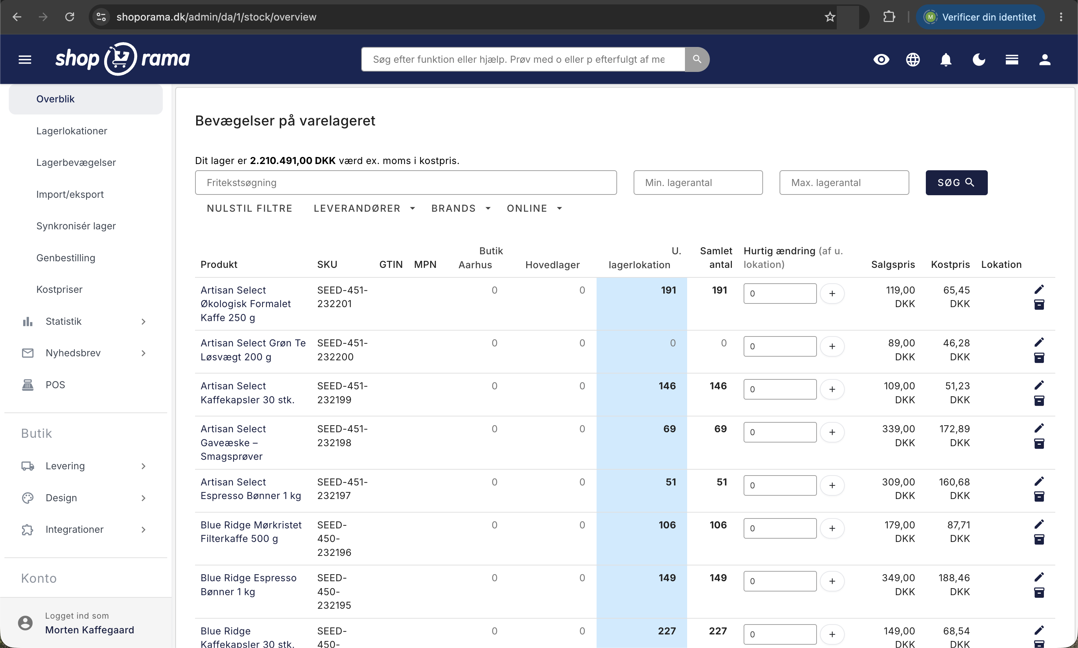Viewport: 1078px width, 648px height.
Task: Expand the Design sidebar section
Action: (85, 498)
